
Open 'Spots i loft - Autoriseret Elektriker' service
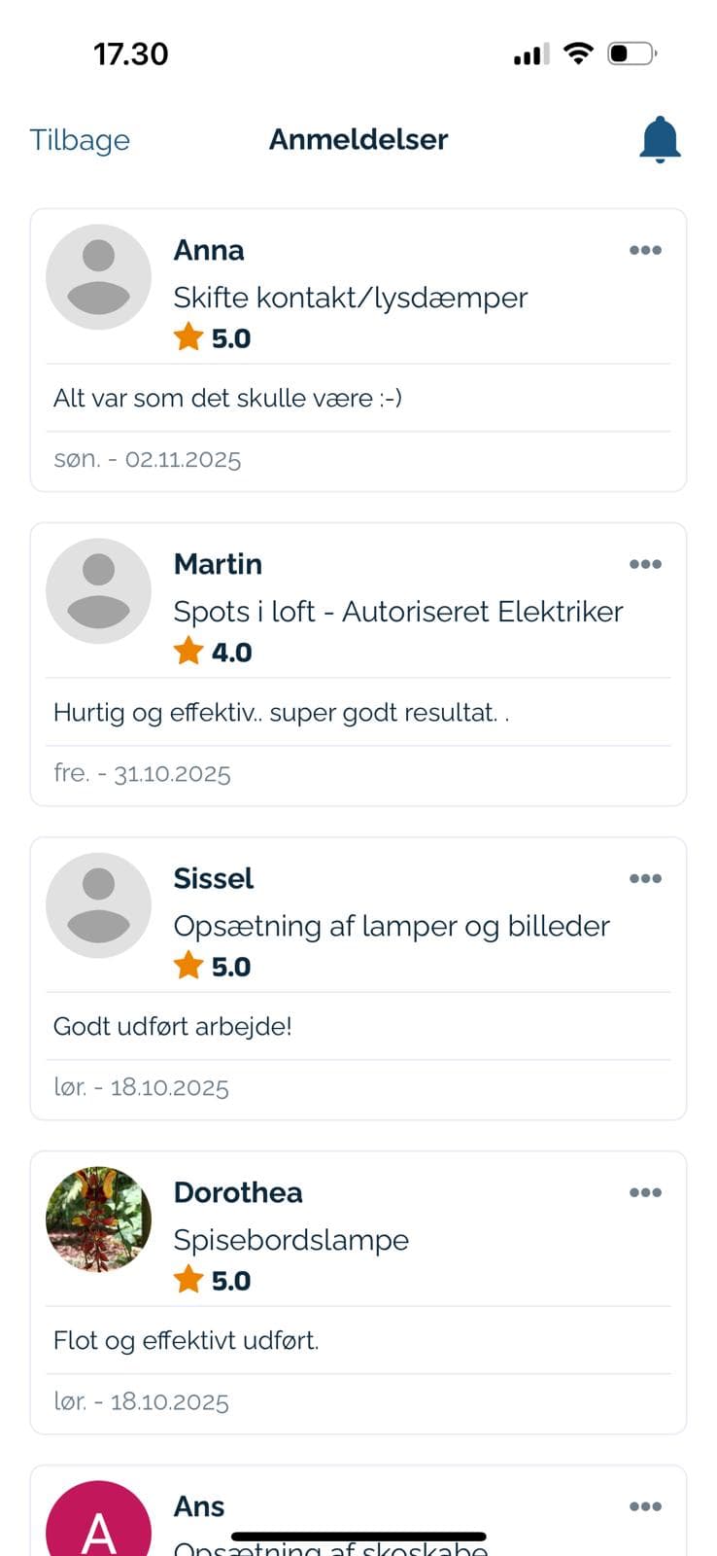[x=397, y=612]
